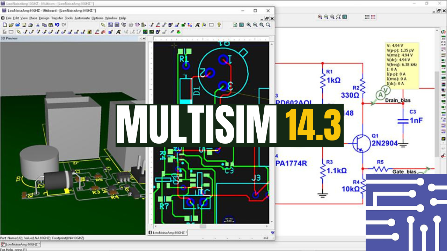Open the Place menu in Ultiboard

pyautogui.click(x=33, y=18)
